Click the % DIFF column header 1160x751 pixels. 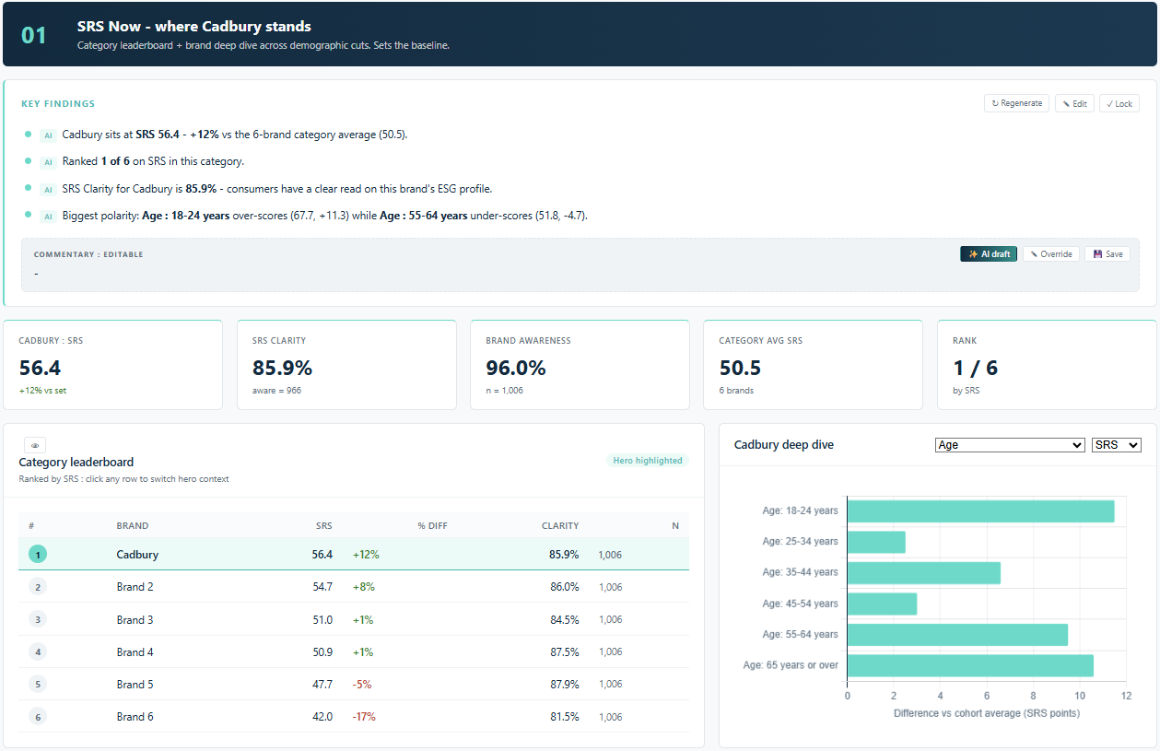[x=432, y=525]
